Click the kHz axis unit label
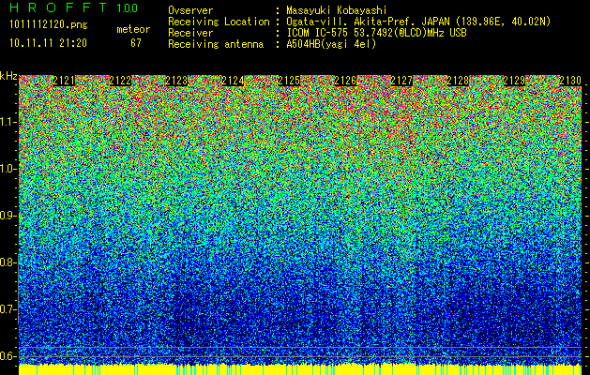590x375 pixels. pyautogui.click(x=8, y=76)
